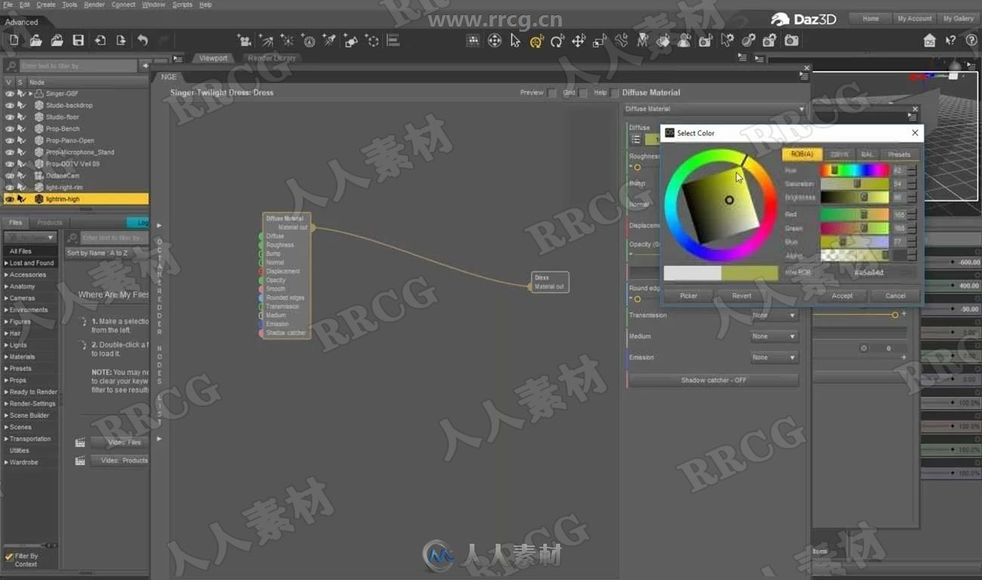Image resolution: width=982 pixels, height=580 pixels.
Task: Click the Hue slider bar
Action: click(x=855, y=171)
